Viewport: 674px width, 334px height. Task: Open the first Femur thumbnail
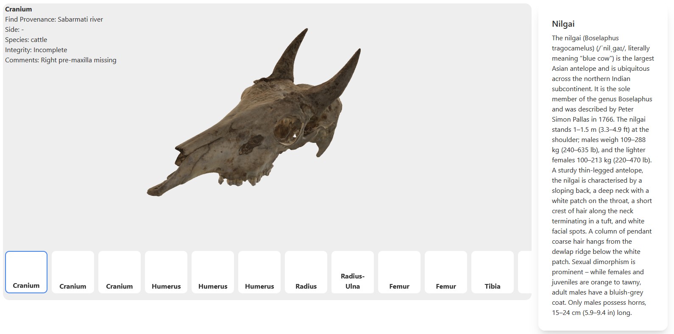click(x=399, y=272)
